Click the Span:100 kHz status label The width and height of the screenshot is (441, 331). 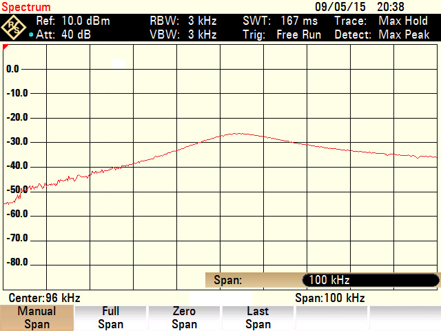coord(330,298)
